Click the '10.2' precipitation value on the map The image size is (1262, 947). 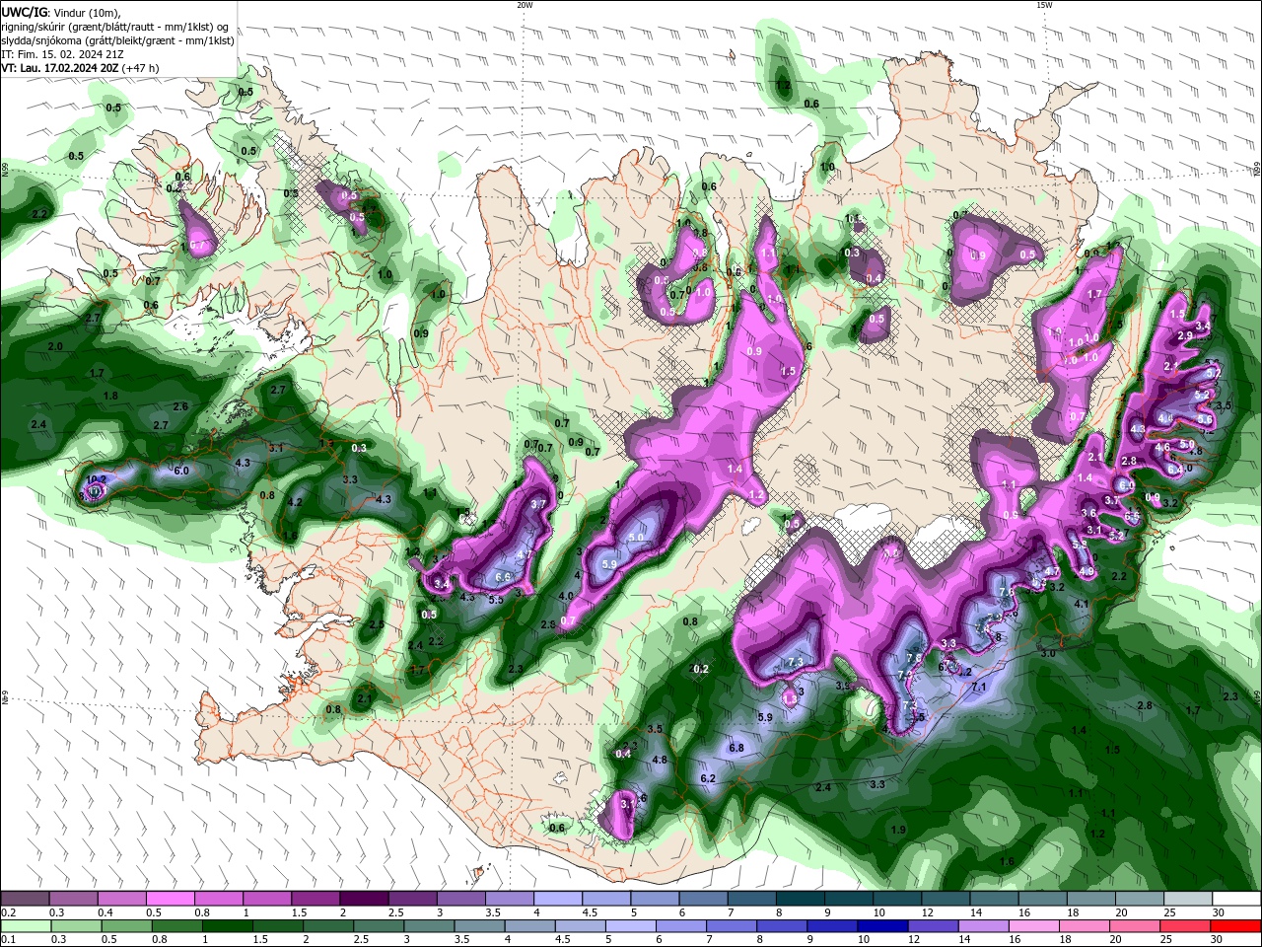96,480
